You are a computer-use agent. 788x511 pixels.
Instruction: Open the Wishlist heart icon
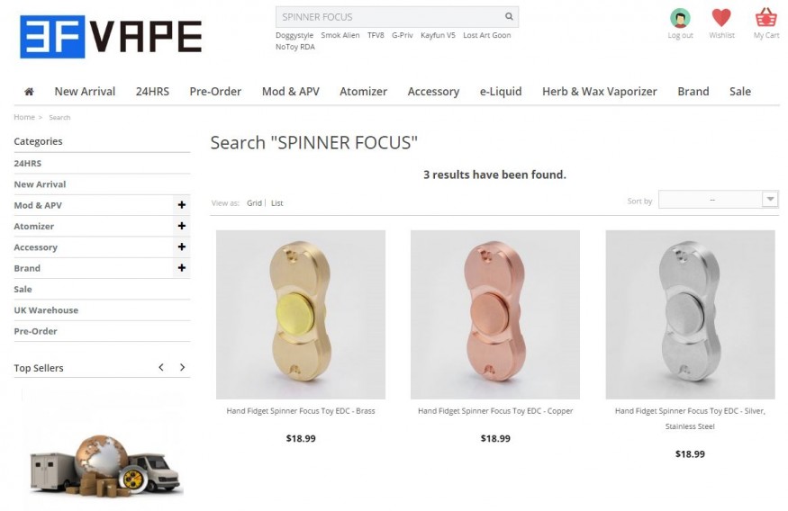(x=721, y=18)
